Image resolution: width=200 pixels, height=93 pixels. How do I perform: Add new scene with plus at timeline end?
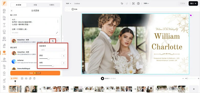194,89
